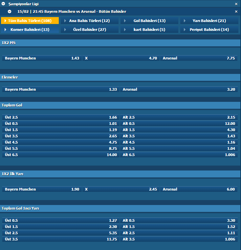Screen dimensions: 241x250
Task: Select Alt 5.5 at 1.04
Action: pyautogui.click(x=179, y=148)
